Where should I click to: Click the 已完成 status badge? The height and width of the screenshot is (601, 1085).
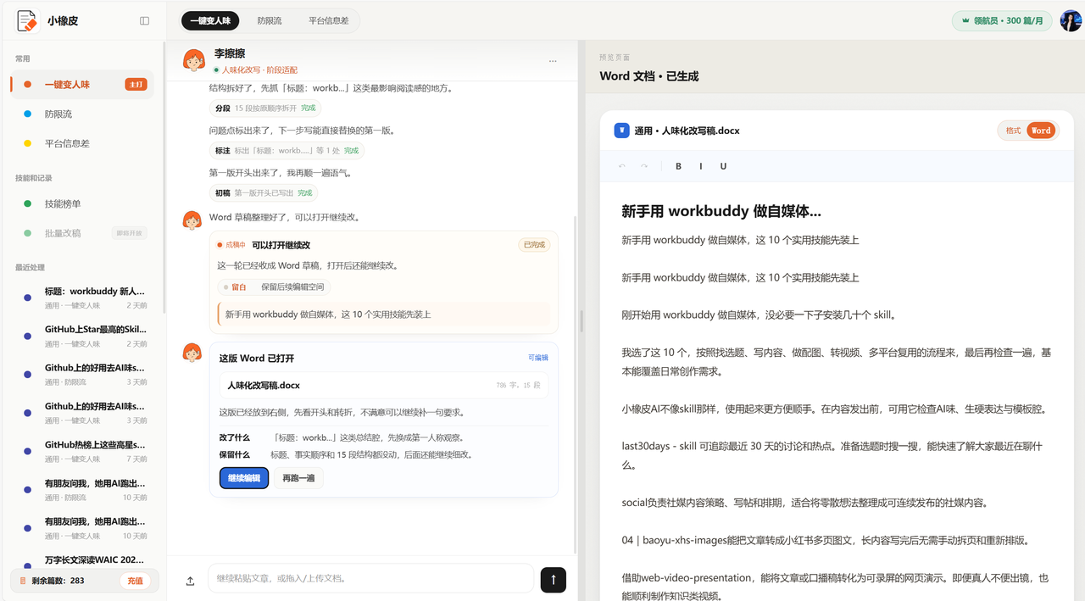click(x=534, y=245)
